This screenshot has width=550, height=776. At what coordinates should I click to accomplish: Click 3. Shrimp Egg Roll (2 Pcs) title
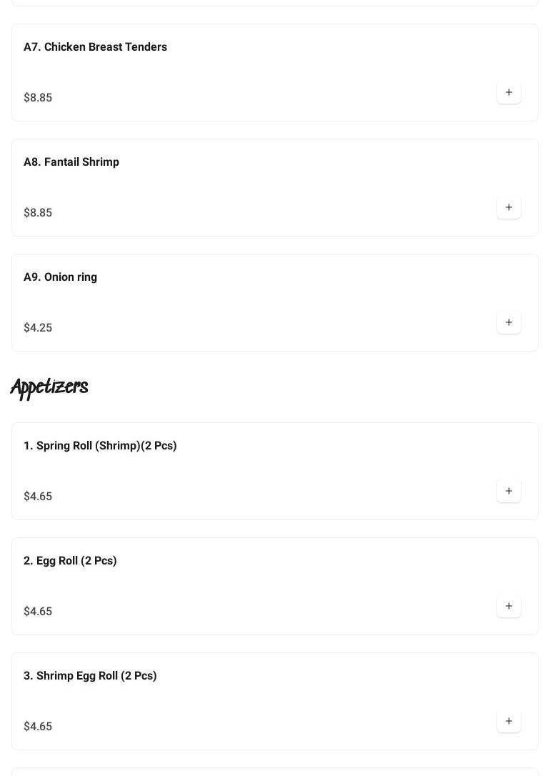90,676
